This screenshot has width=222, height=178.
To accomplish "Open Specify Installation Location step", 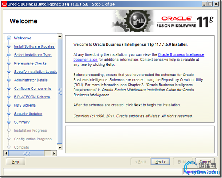I will (35, 72).
